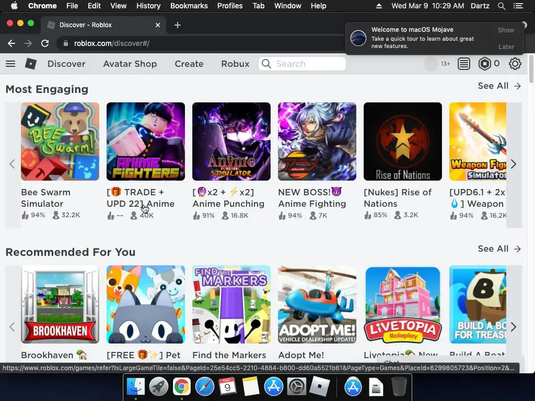The height and width of the screenshot is (401, 535).
Task: Open the History menu
Action: pyautogui.click(x=148, y=6)
